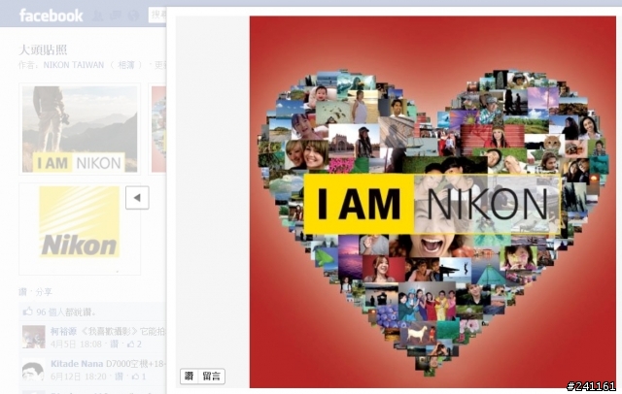This screenshot has height=394, width=622.
Task: Open Kitade Nana's name link
Action: [77, 364]
